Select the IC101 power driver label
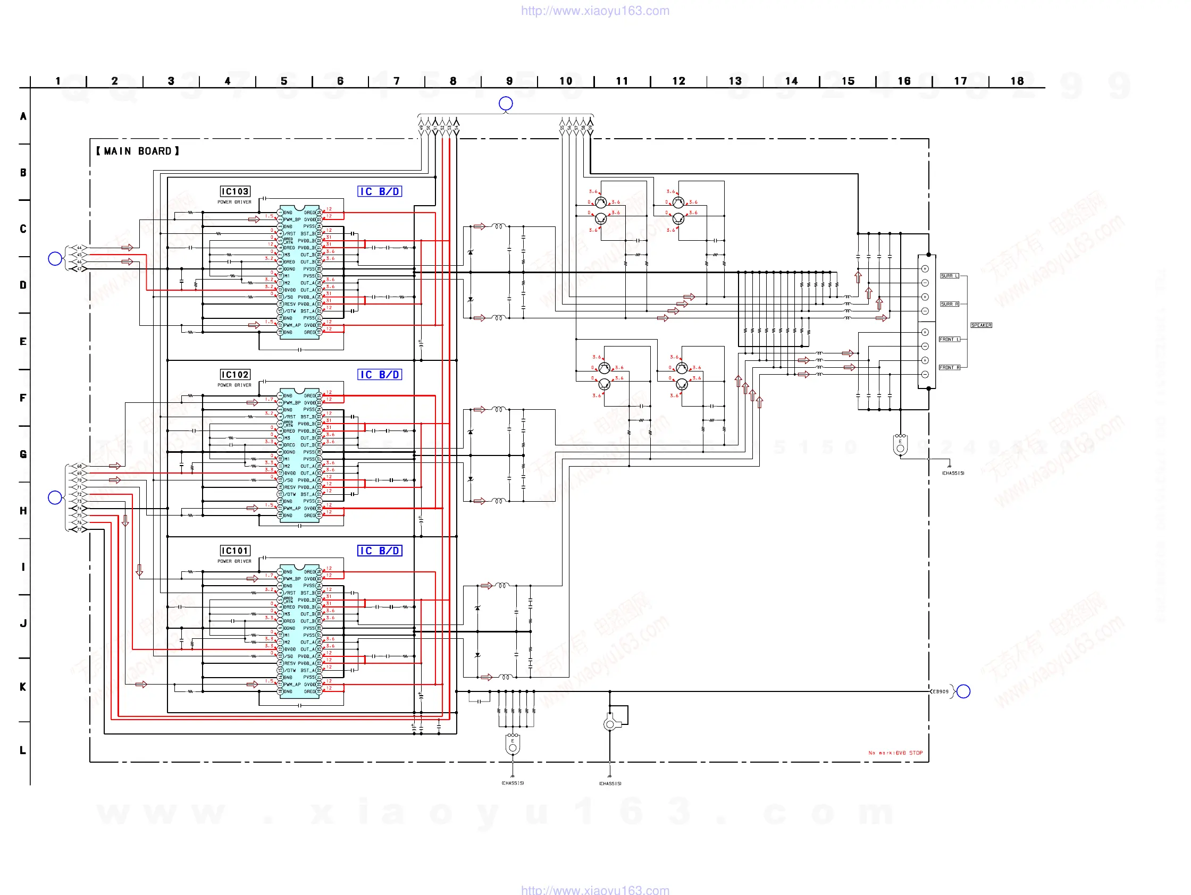The image size is (1191, 895). click(x=235, y=551)
